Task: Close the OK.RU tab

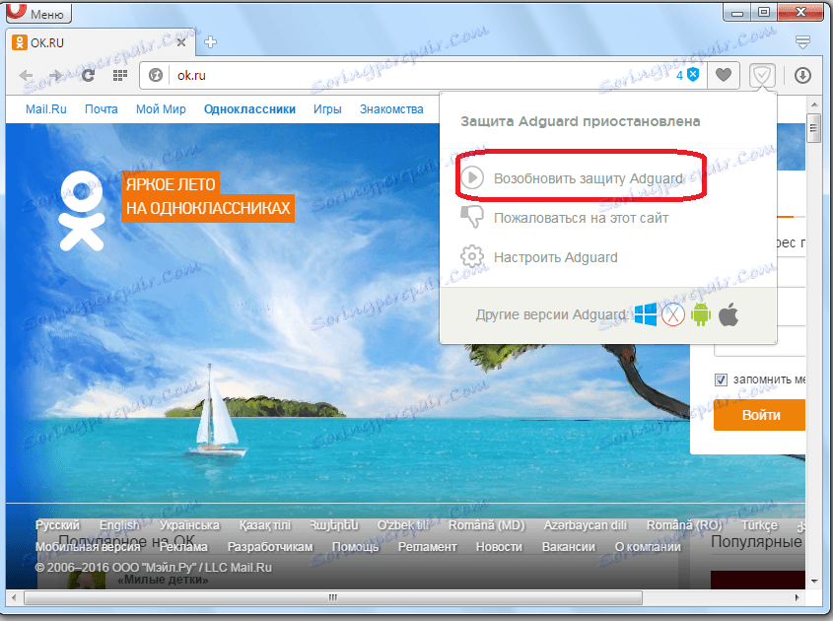Action: point(181,42)
